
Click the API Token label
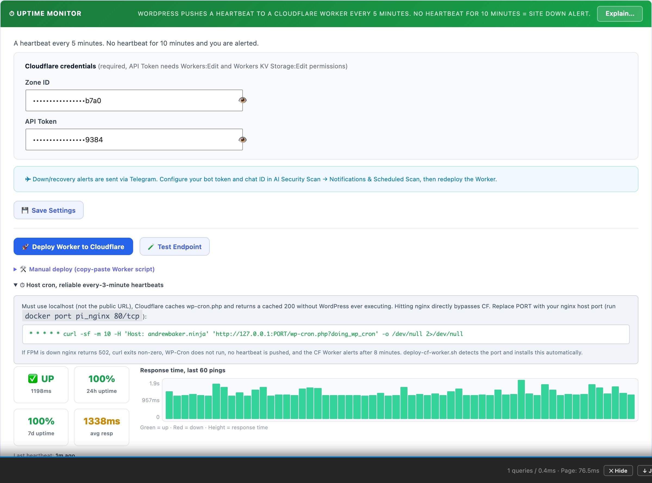point(41,121)
